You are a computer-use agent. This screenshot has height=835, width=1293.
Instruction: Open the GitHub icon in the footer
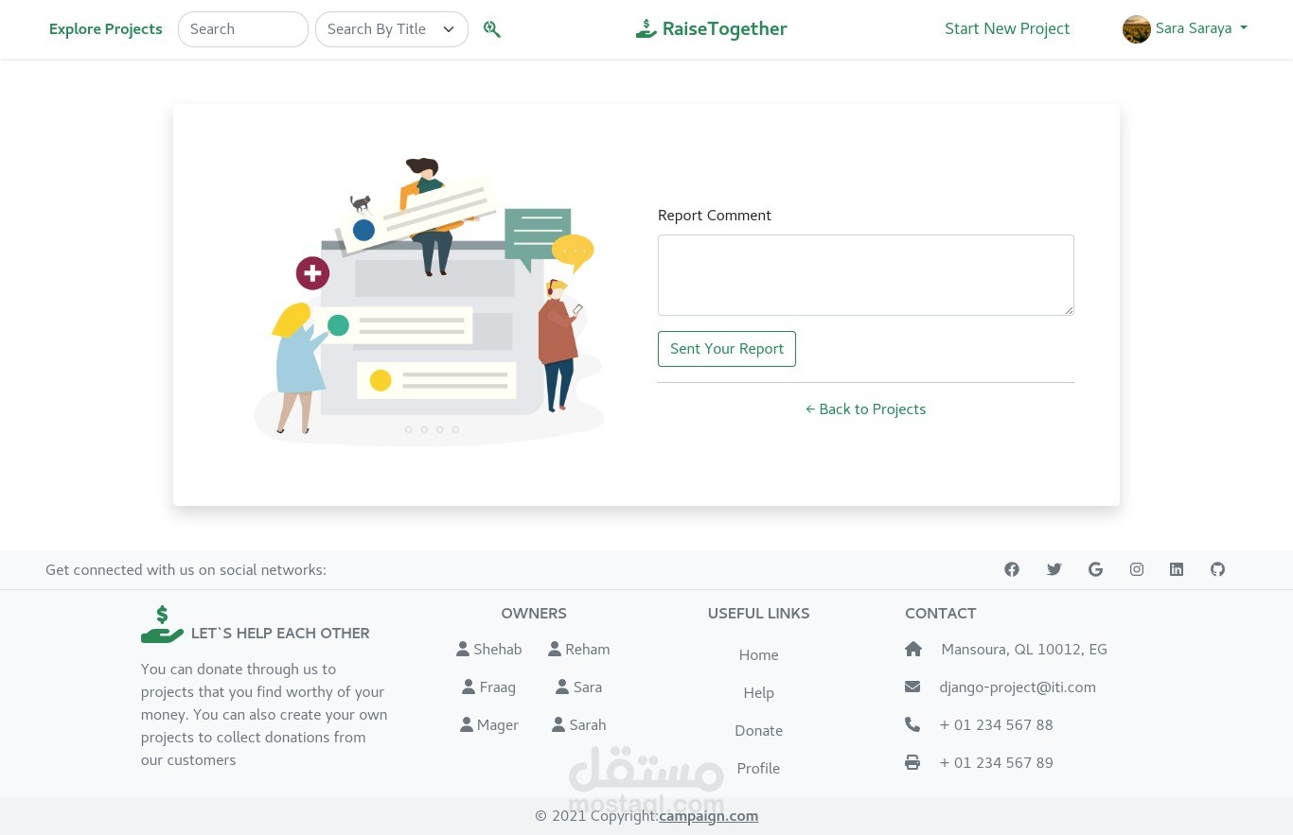1218,569
